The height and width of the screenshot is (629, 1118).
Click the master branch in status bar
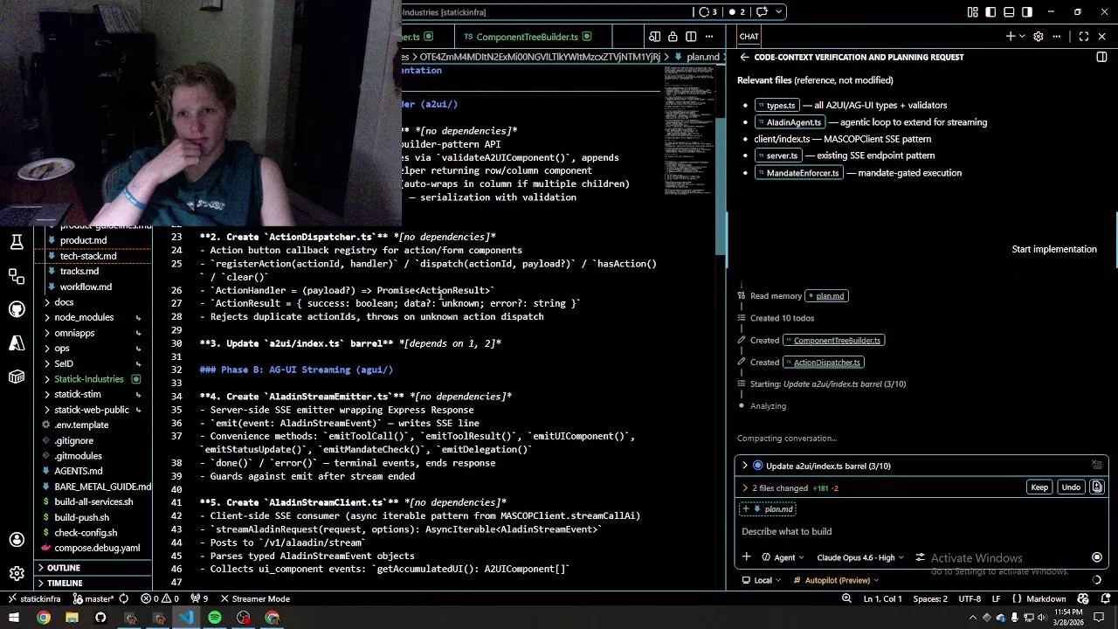tap(93, 598)
